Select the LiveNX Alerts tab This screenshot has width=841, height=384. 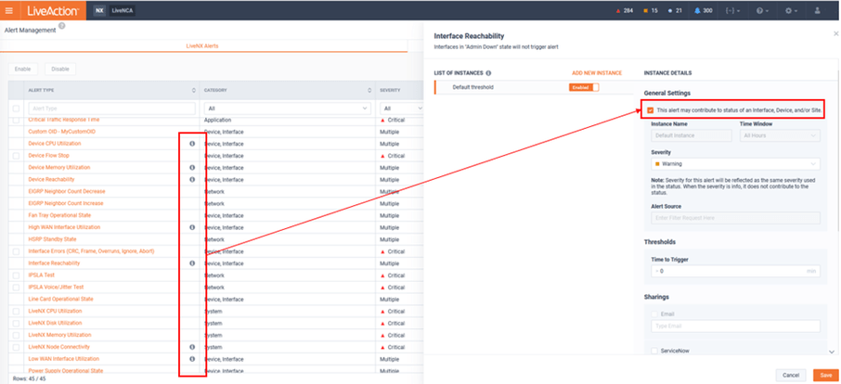(201, 46)
